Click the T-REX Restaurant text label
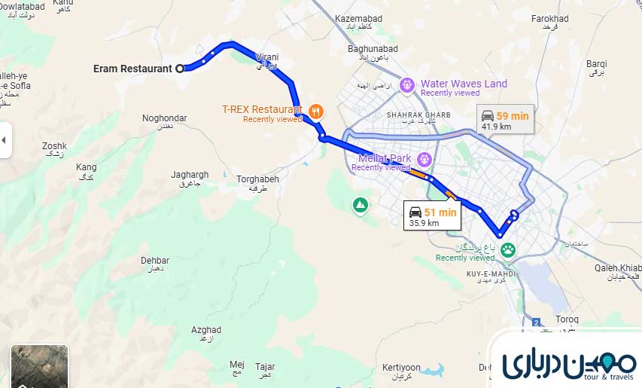 (262, 109)
